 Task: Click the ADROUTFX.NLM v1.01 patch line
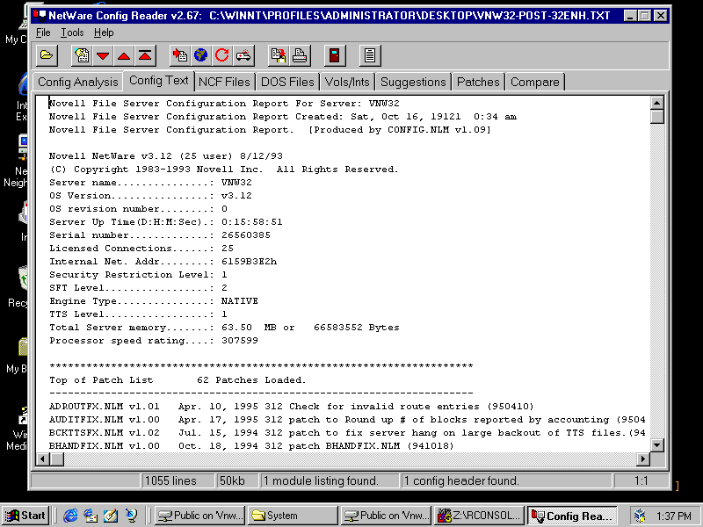(x=292, y=407)
